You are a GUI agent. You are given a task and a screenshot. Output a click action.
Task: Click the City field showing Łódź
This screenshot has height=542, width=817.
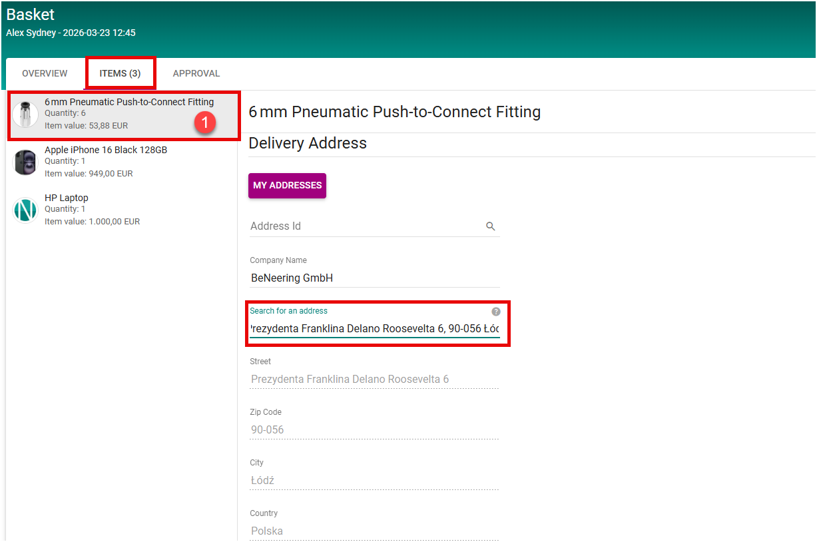373,481
